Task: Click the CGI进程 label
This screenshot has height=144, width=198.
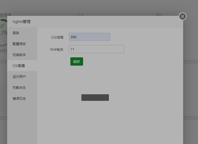Action: tap(57, 37)
